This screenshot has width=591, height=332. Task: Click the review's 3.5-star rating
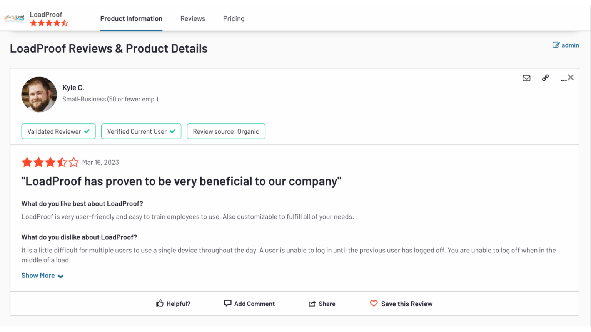(x=50, y=162)
